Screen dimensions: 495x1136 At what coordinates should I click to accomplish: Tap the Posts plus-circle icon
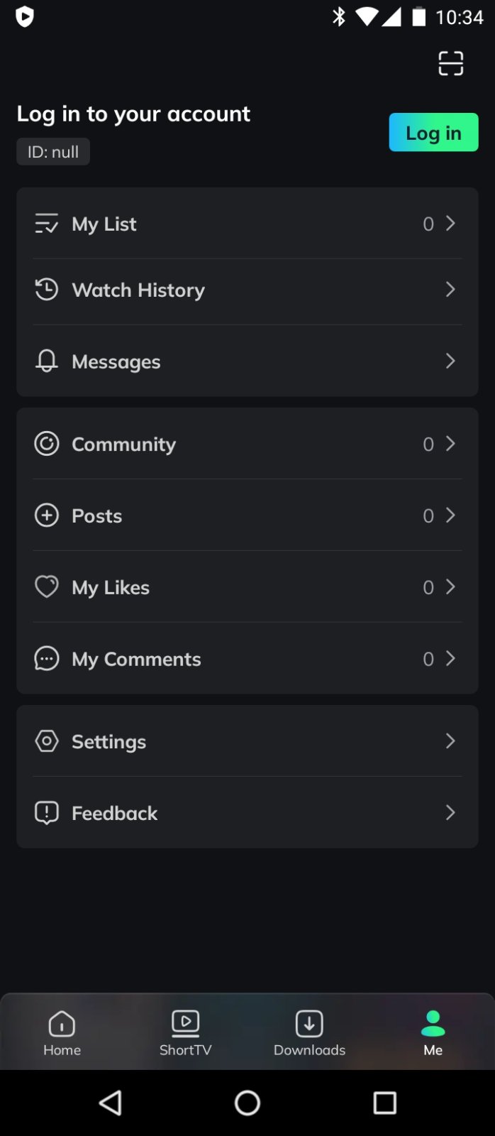point(47,515)
